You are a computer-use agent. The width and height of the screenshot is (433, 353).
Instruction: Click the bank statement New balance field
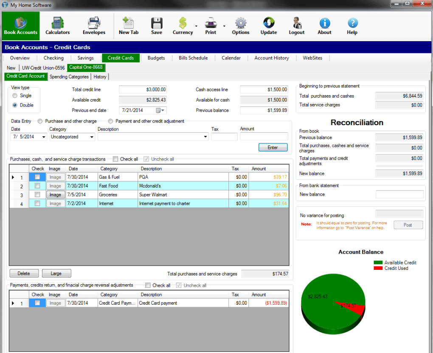coord(399,194)
